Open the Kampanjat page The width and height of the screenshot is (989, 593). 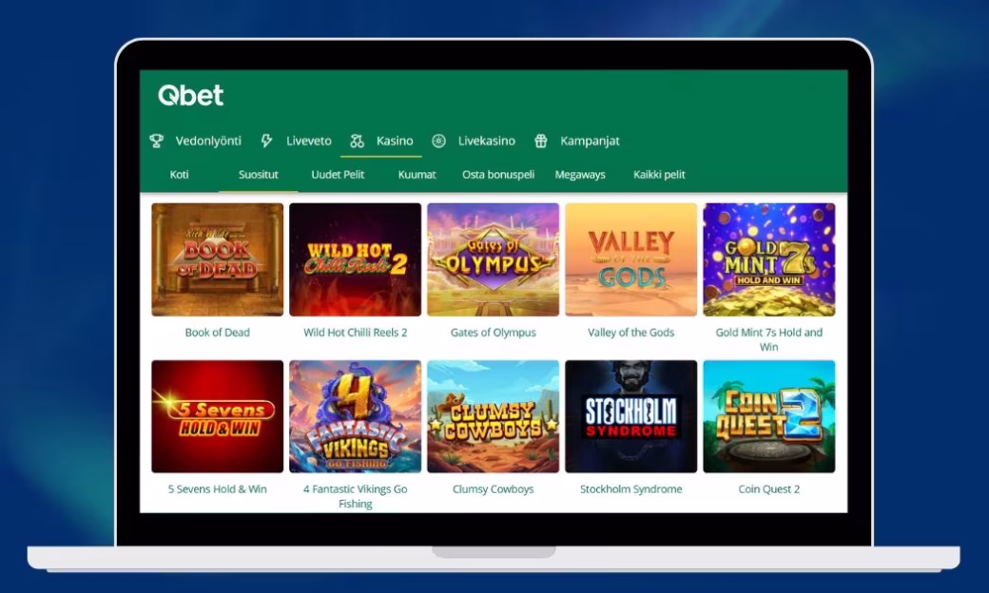tap(590, 142)
